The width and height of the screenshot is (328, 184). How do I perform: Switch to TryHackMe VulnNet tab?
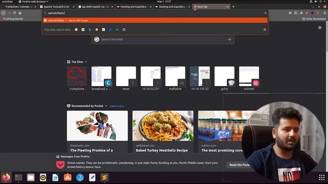[18, 7]
